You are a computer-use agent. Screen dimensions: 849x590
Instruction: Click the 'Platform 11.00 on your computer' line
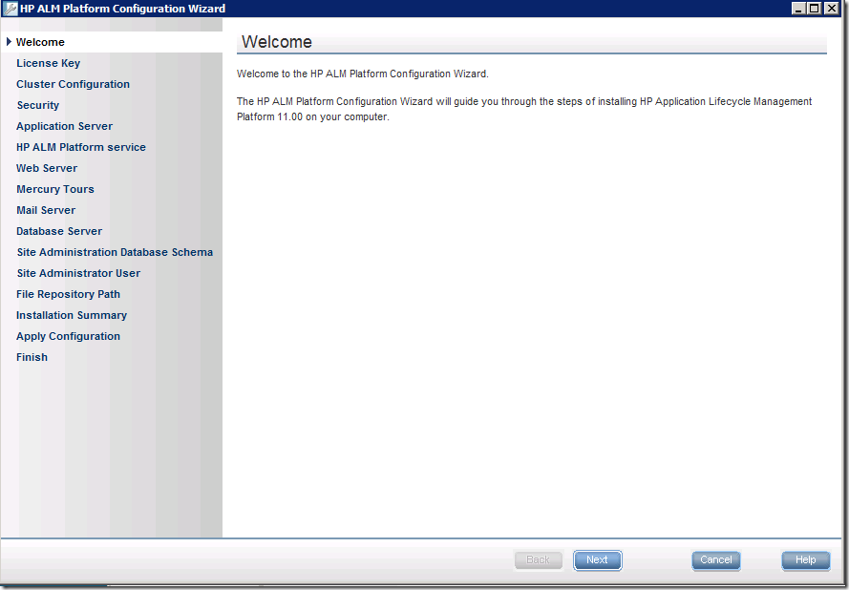[x=313, y=116]
